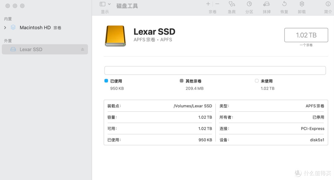Click the 'APFS 宗卷 • APFS' subtitle

pyautogui.click(x=153, y=40)
